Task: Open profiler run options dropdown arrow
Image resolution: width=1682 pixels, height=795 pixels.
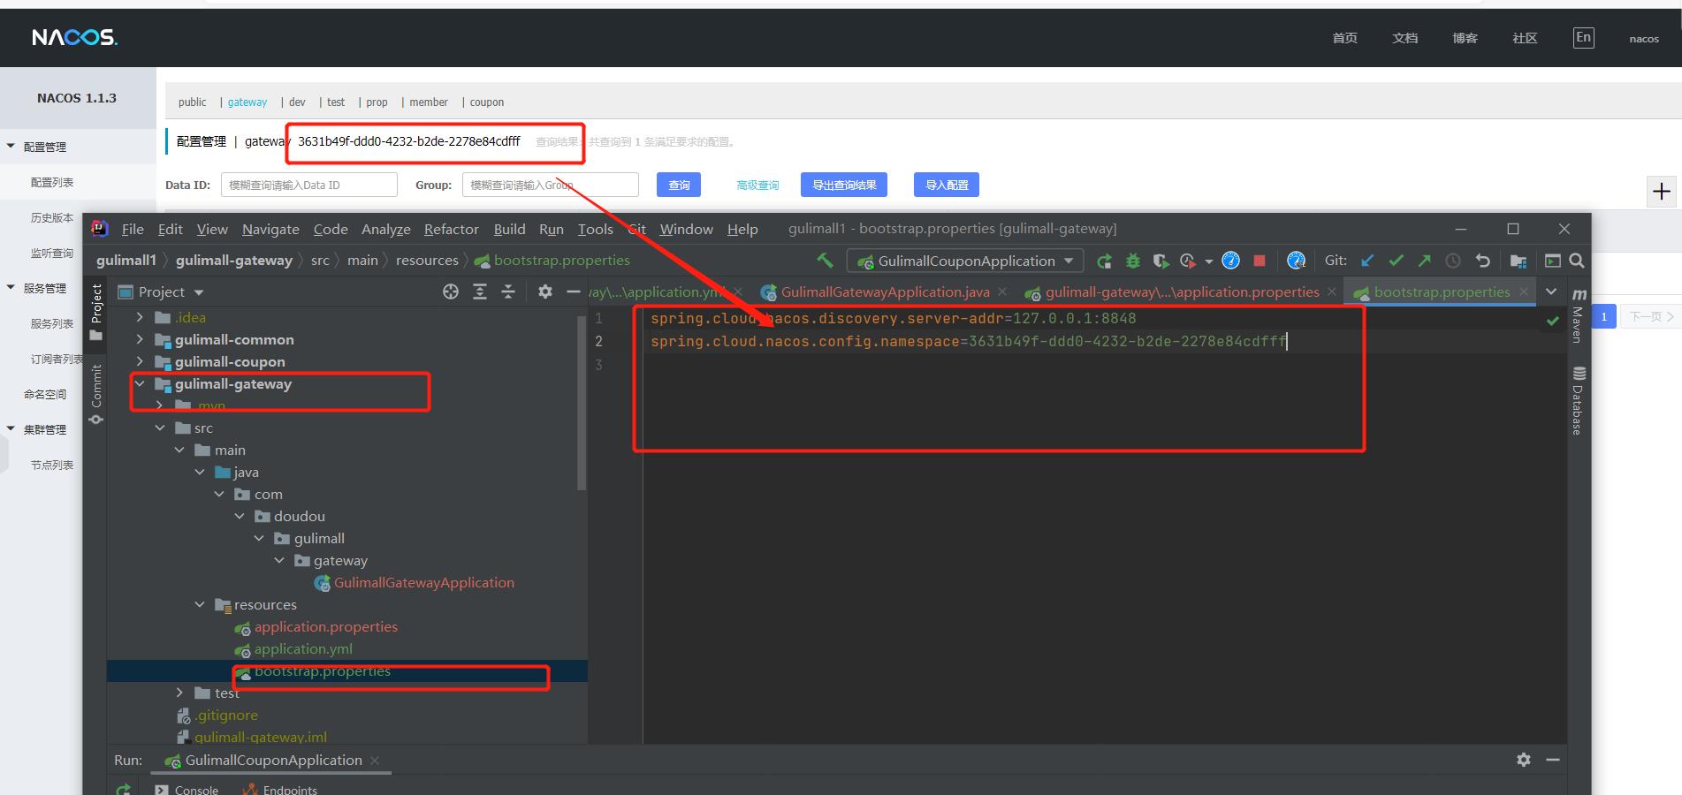Action: [x=1208, y=261]
